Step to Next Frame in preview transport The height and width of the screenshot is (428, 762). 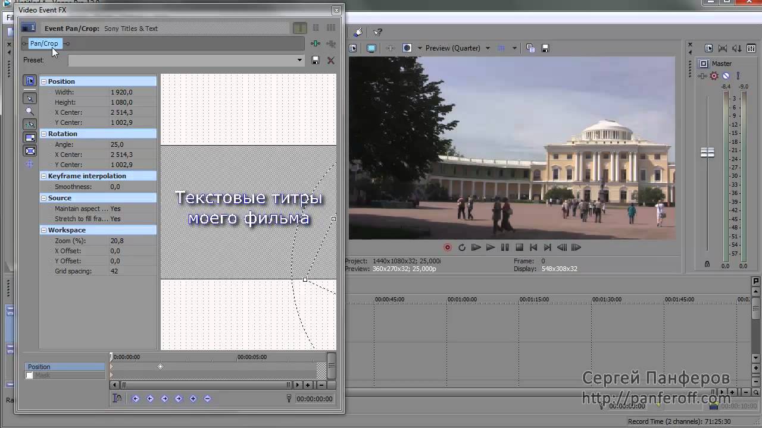[576, 247]
